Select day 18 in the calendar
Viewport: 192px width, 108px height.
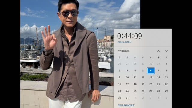pos(135,84)
